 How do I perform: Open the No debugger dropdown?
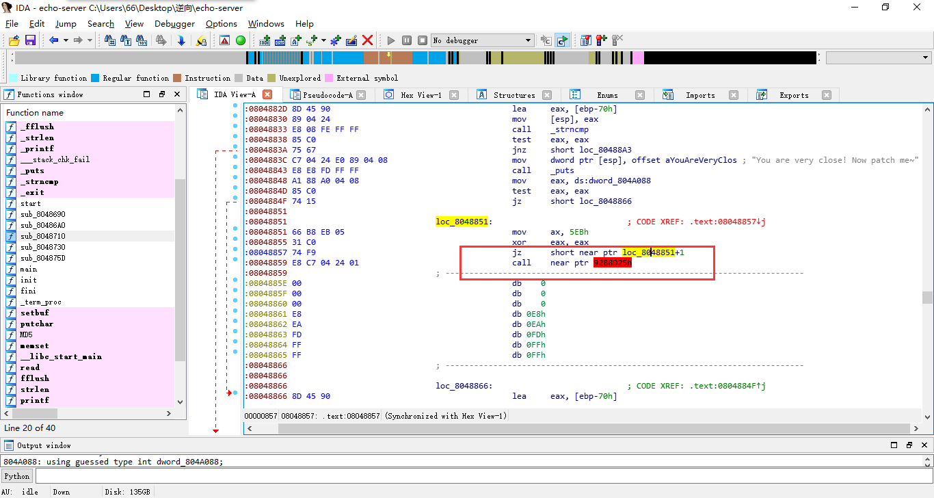(482, 40)
